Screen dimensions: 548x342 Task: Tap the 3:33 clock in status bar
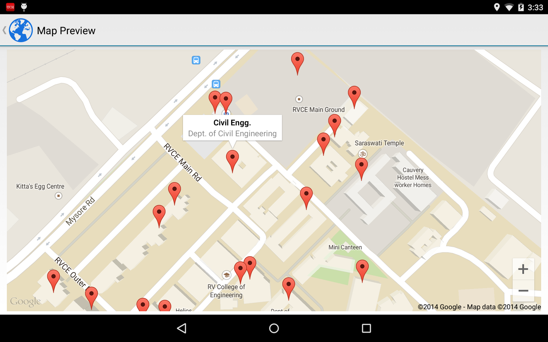pyautogui.click(x=535, y=8)
